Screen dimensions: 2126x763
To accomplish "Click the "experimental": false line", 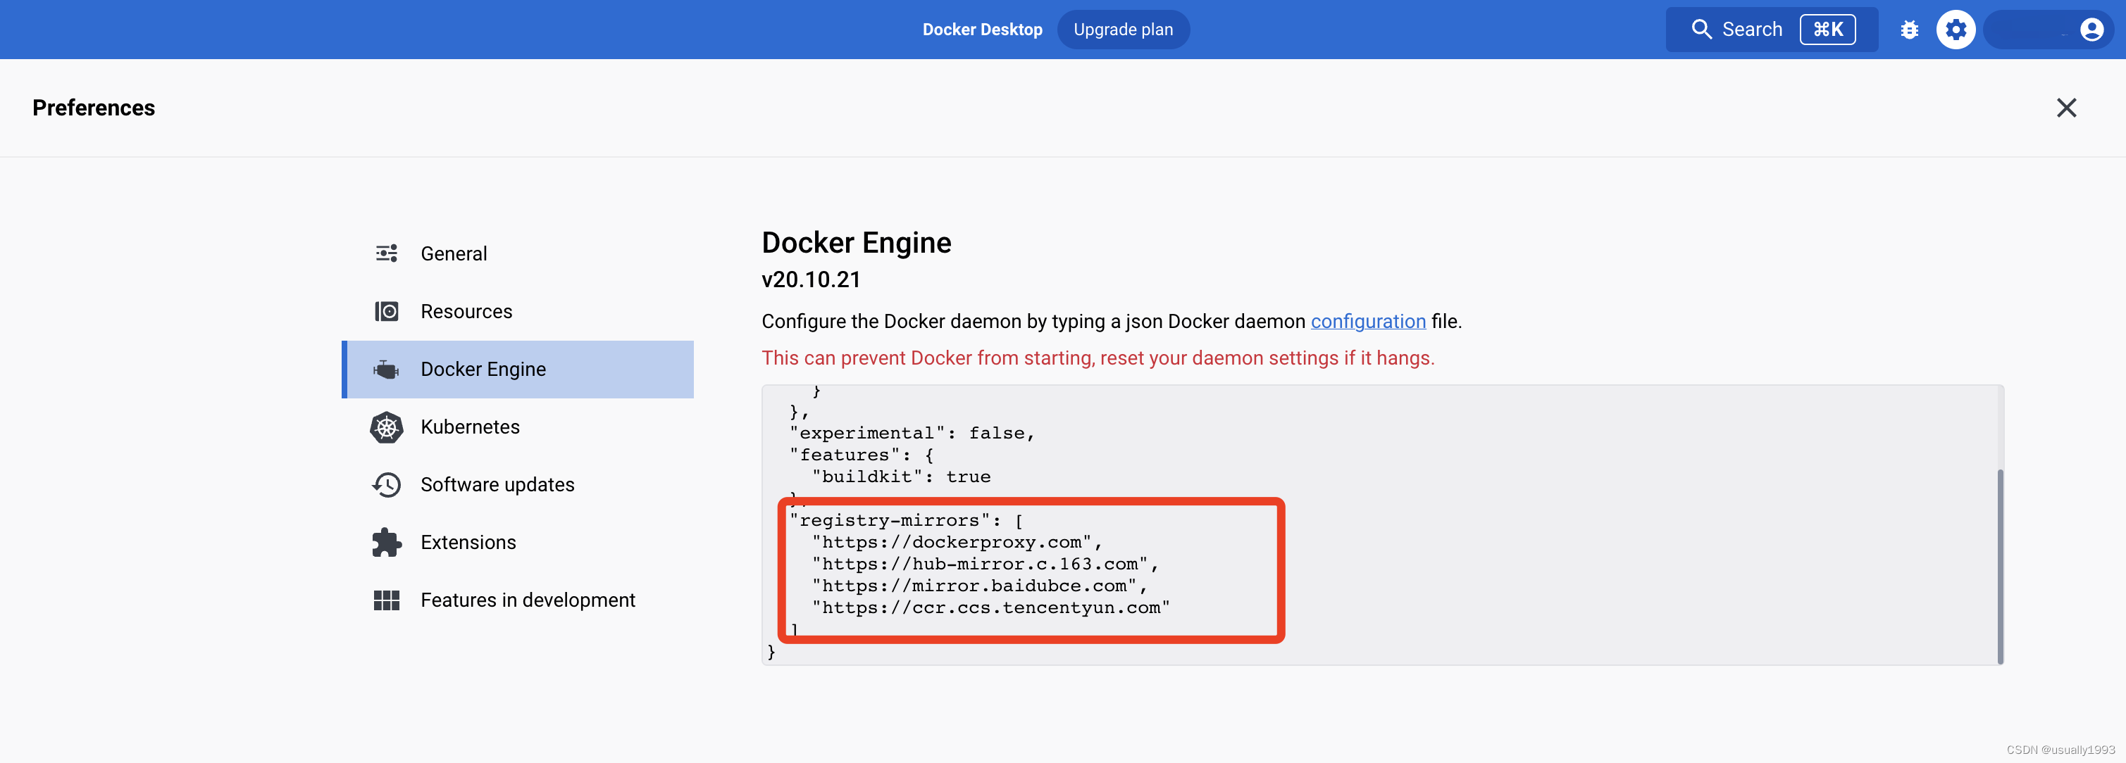I will 912,433.
